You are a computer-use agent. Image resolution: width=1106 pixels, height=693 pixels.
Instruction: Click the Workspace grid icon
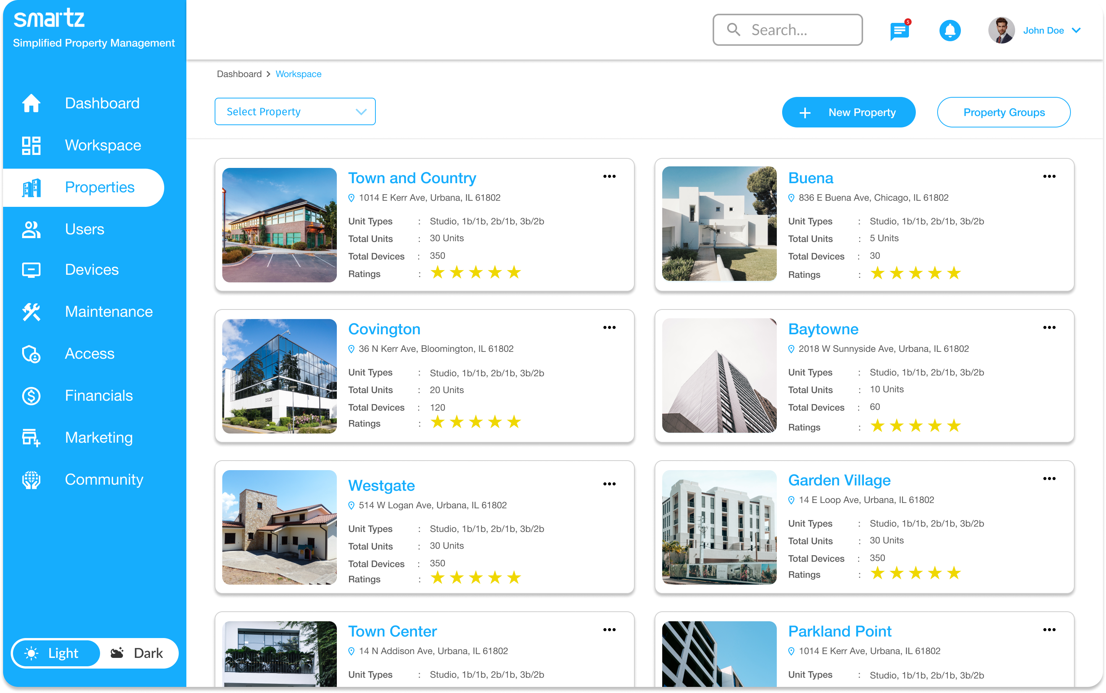click(x=31, y=145)
